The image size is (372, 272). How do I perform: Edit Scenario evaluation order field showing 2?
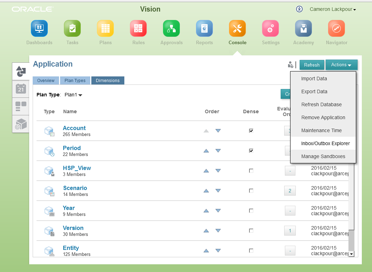[290, 191]
